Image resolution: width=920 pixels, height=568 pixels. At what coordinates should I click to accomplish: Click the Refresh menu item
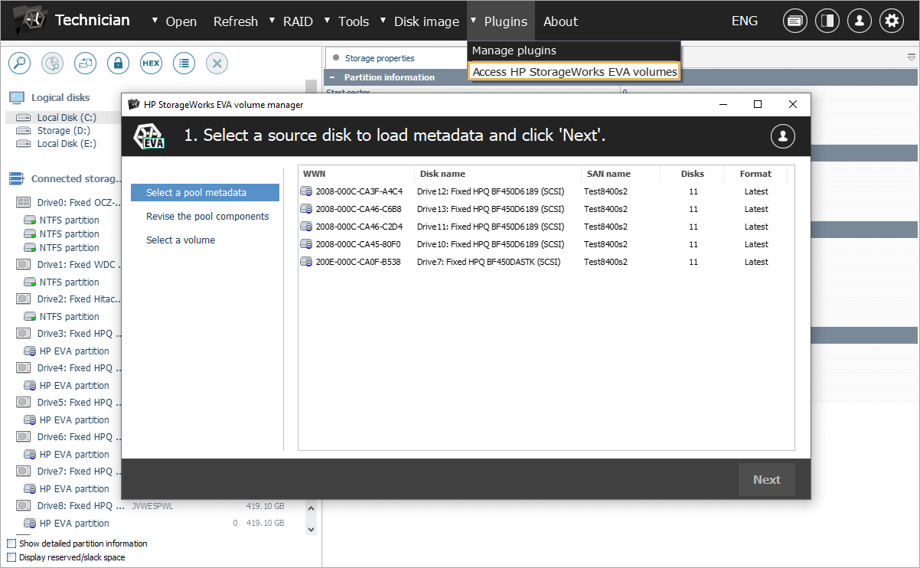point(236,21)
